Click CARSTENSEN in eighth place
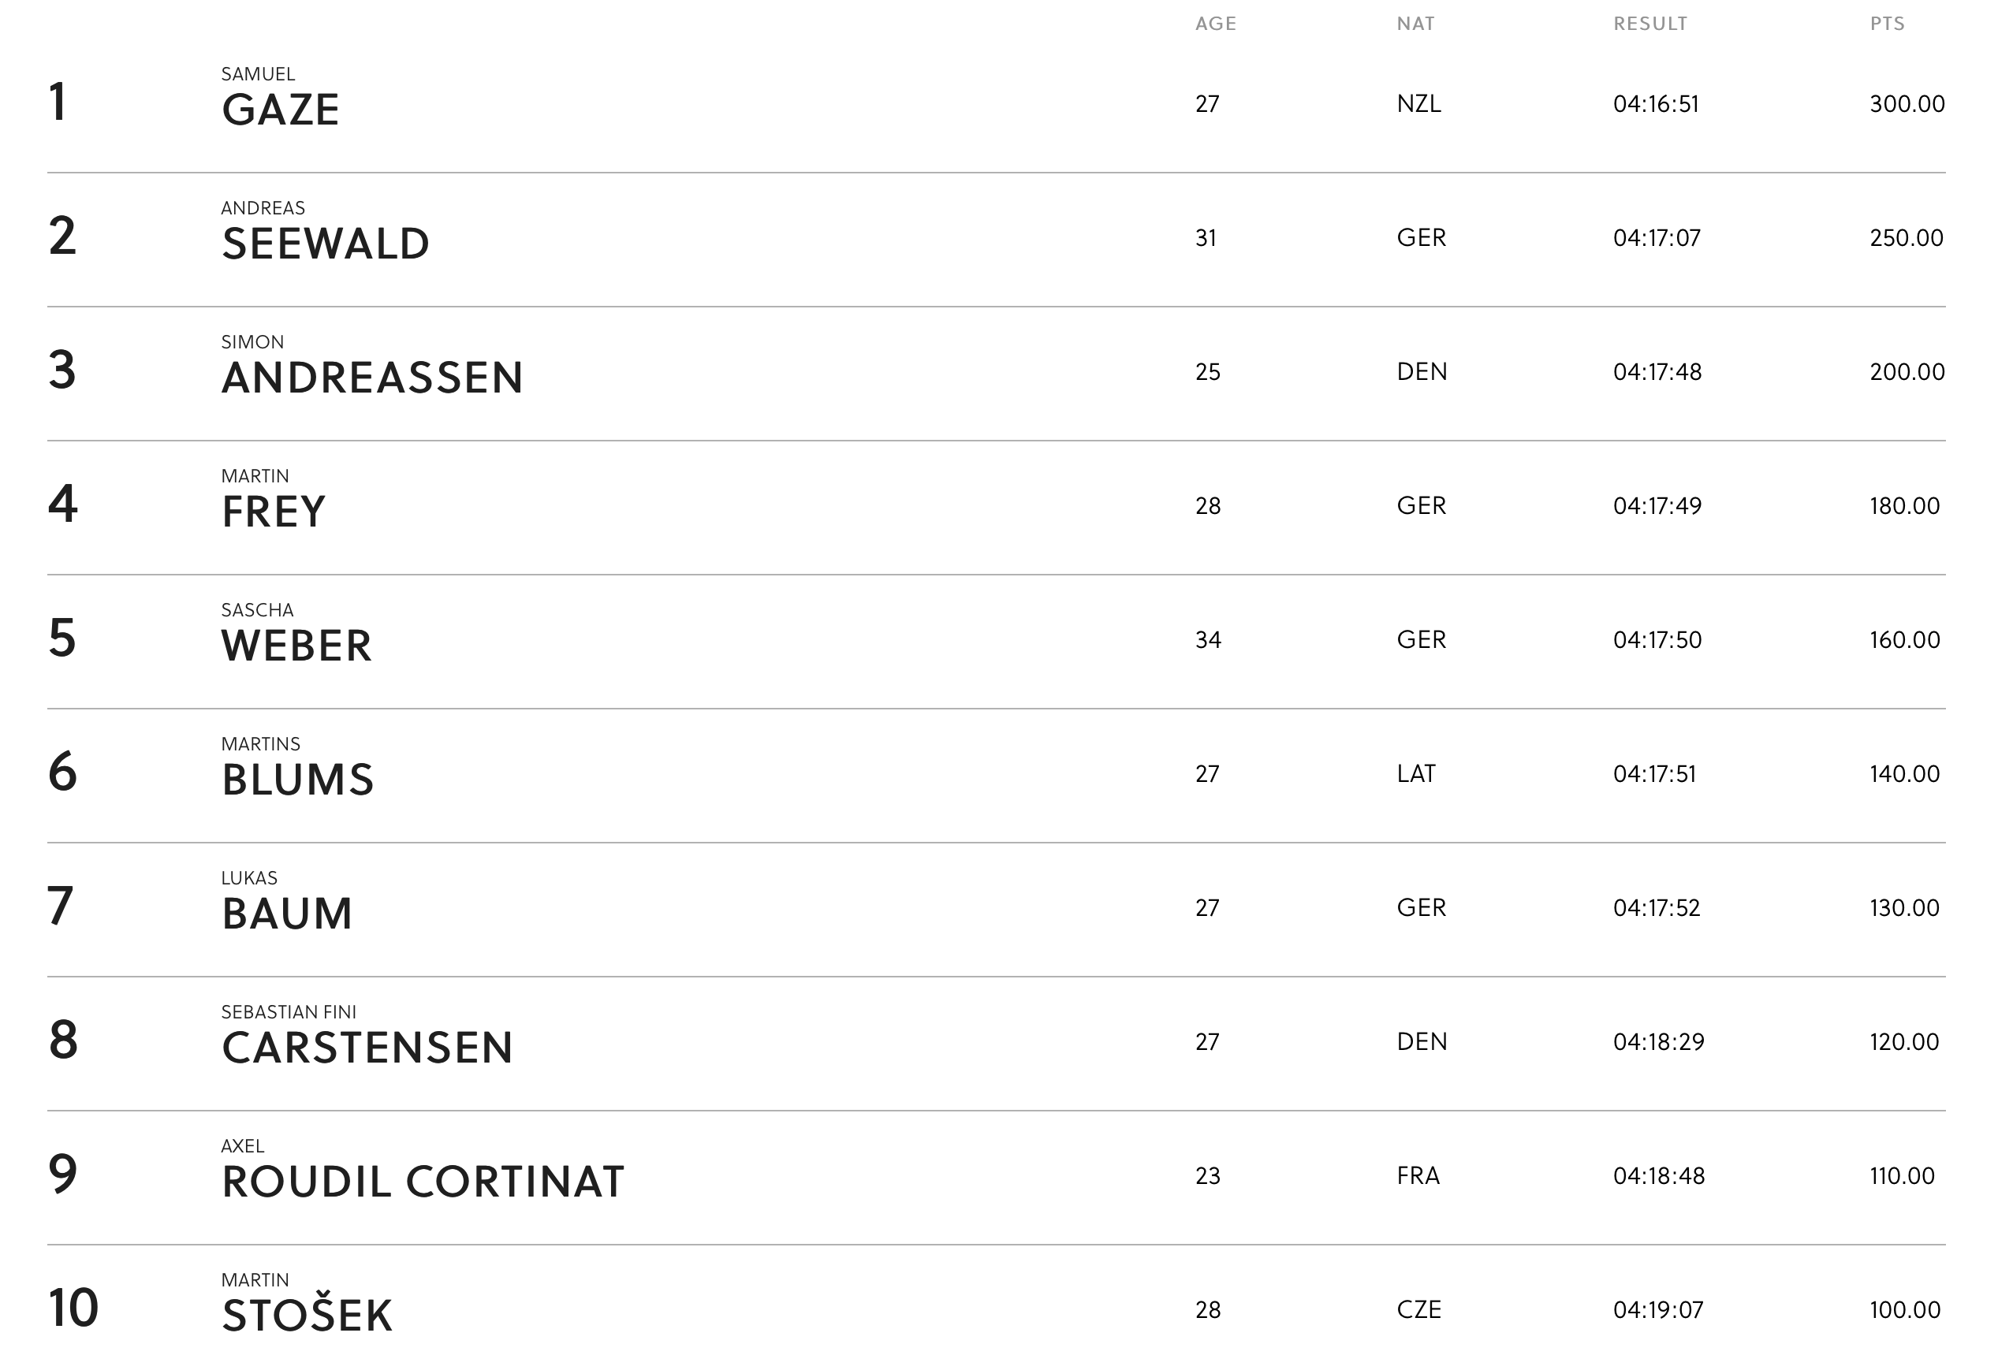The image size is (1998, 1370). pos(367,1048)
